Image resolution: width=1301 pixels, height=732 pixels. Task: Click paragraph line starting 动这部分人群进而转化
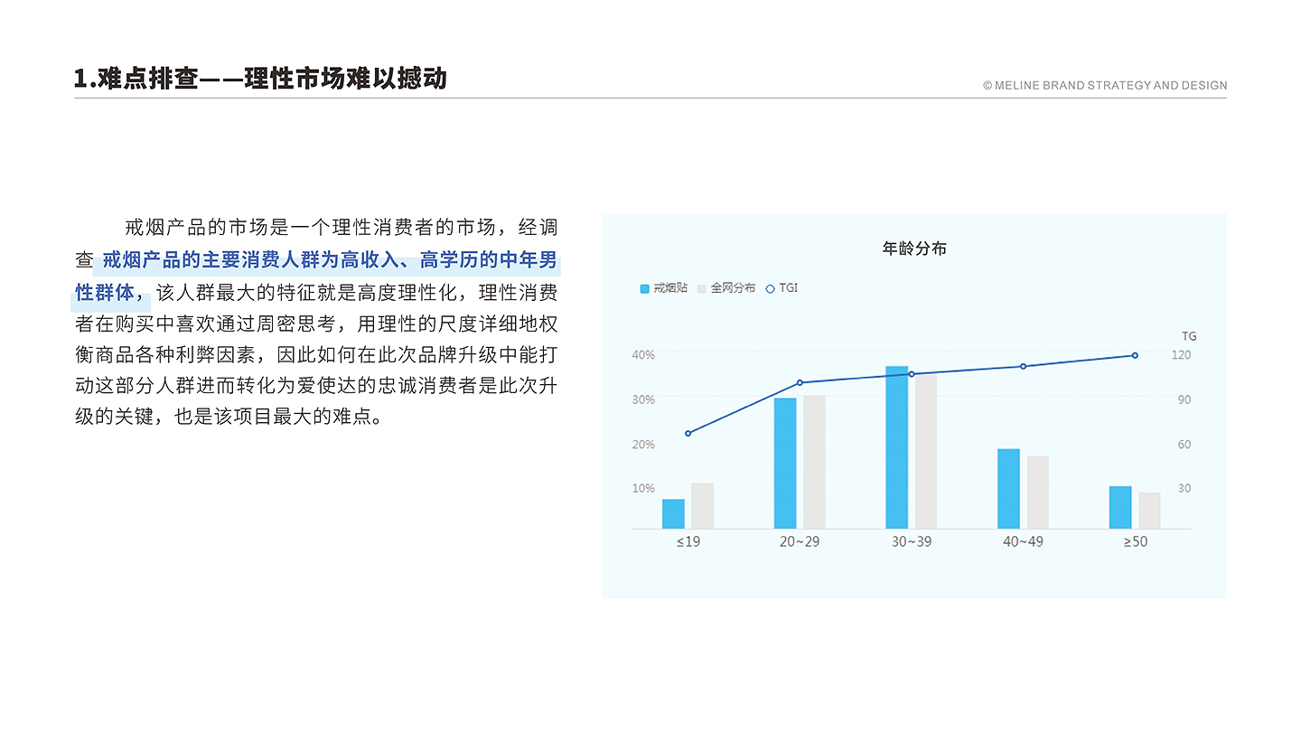[x=316, y=386]
